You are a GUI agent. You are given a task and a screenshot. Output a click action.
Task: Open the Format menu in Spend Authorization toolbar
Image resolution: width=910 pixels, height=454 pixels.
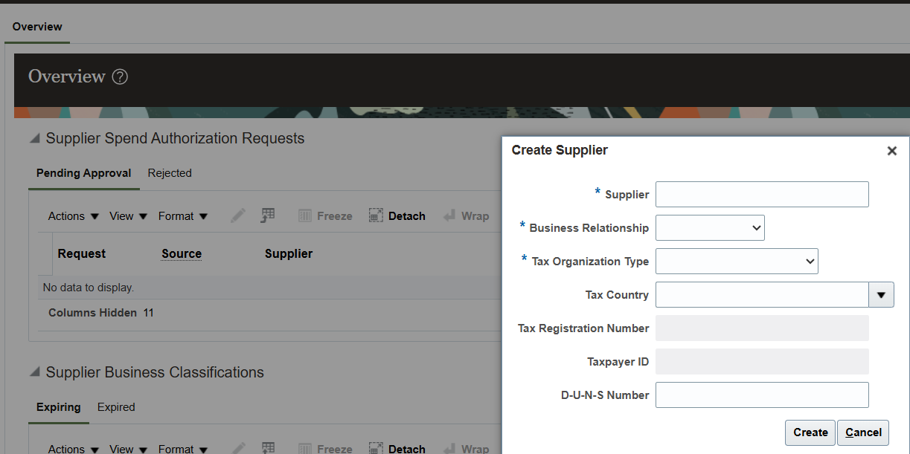point(183,216)
